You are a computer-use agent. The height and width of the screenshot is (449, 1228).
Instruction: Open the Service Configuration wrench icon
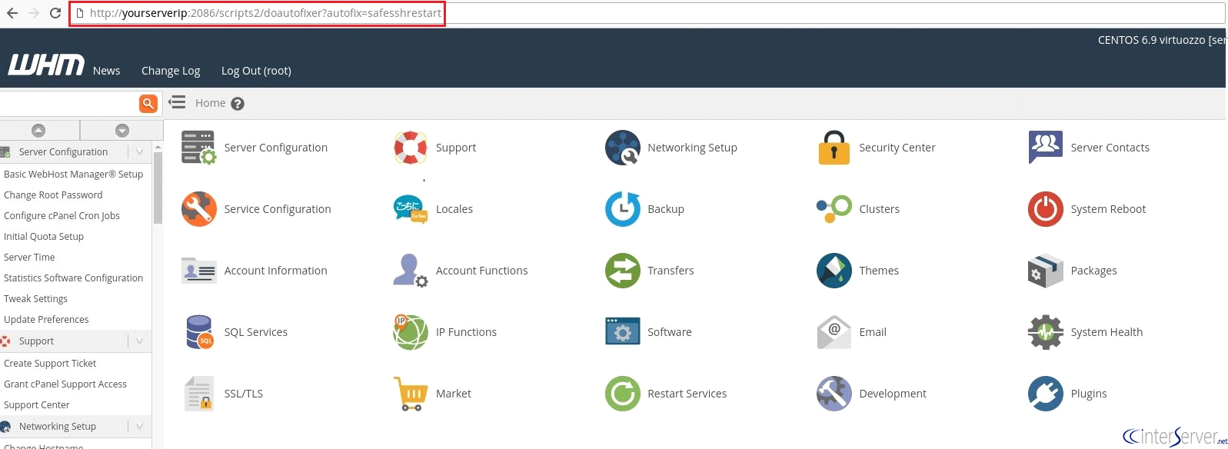coord(198,209)
